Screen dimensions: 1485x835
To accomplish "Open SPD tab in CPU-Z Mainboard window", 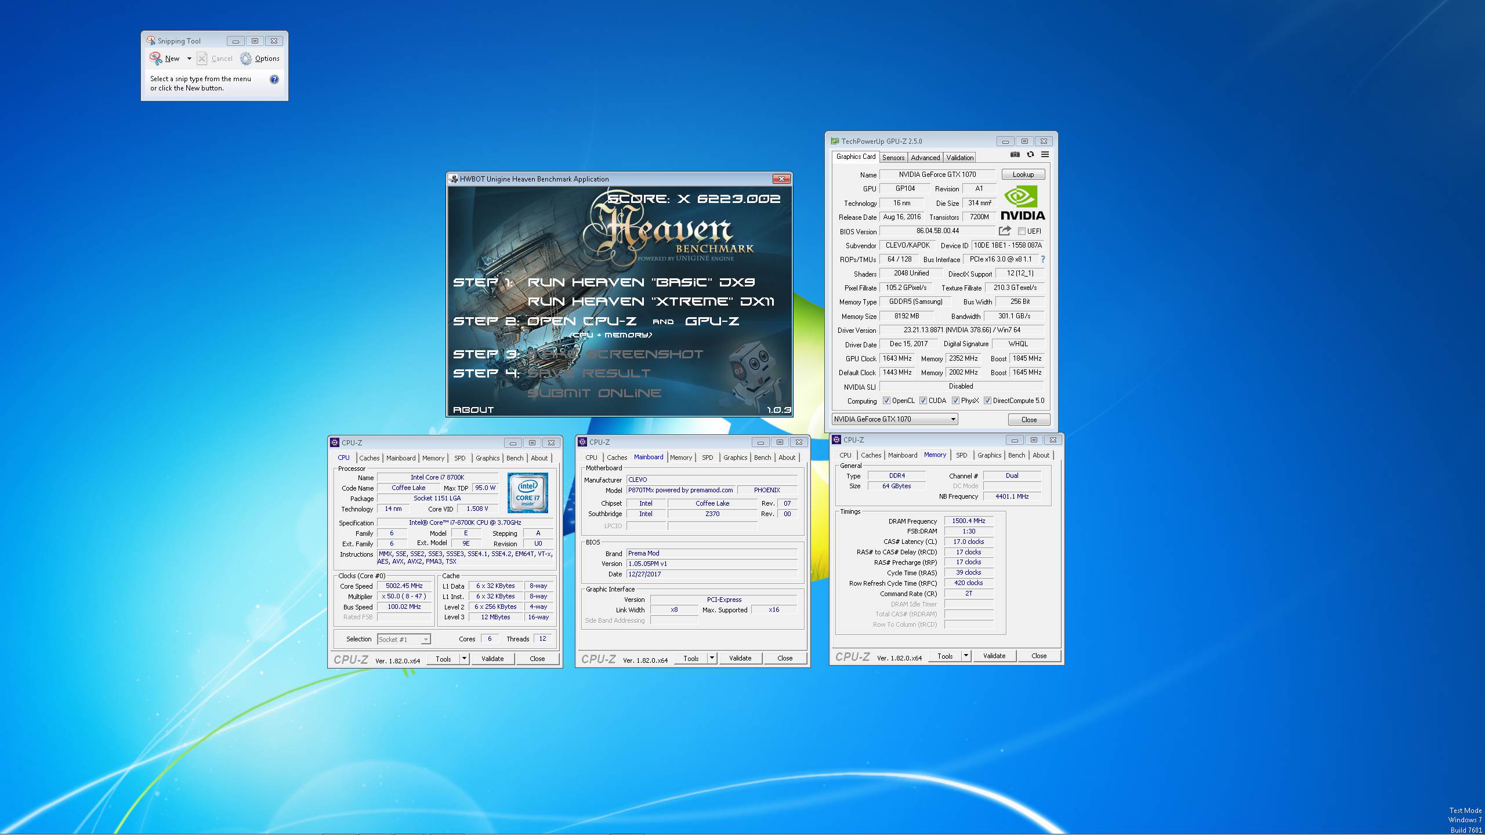I will [707, 458].
